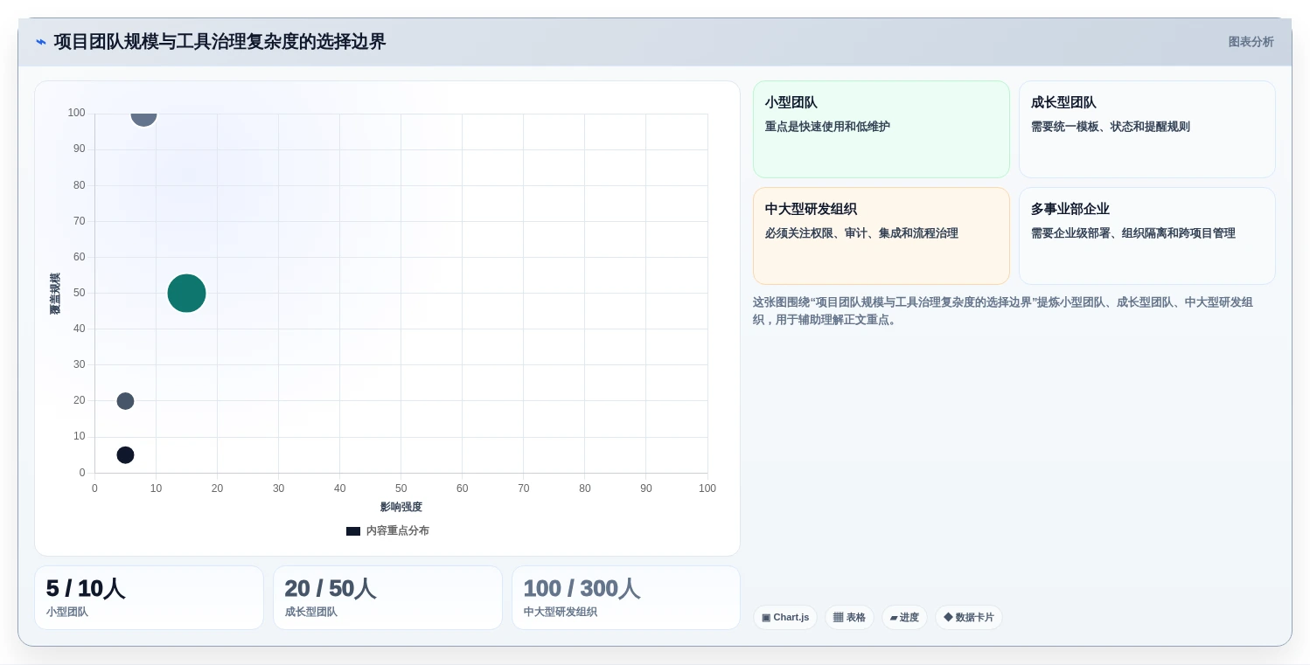The image size is (1310, 665).
Task: Open the 中大型研发组织 info card
Action: point(881,236)
